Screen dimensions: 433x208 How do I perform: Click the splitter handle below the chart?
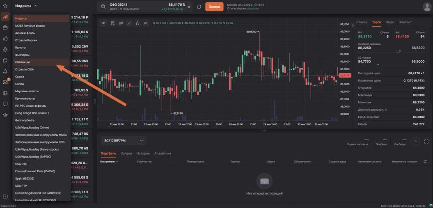click(264, 130)
